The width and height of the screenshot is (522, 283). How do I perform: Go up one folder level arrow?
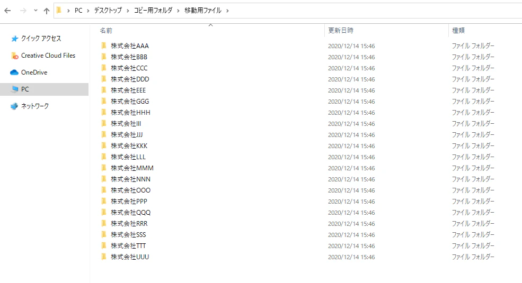(x=47, y=11)
